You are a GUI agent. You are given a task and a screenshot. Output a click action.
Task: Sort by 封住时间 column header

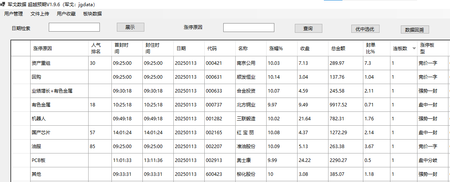[158, 48]
